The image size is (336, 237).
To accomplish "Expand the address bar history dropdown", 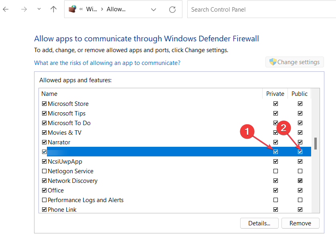I will [154, 10].
